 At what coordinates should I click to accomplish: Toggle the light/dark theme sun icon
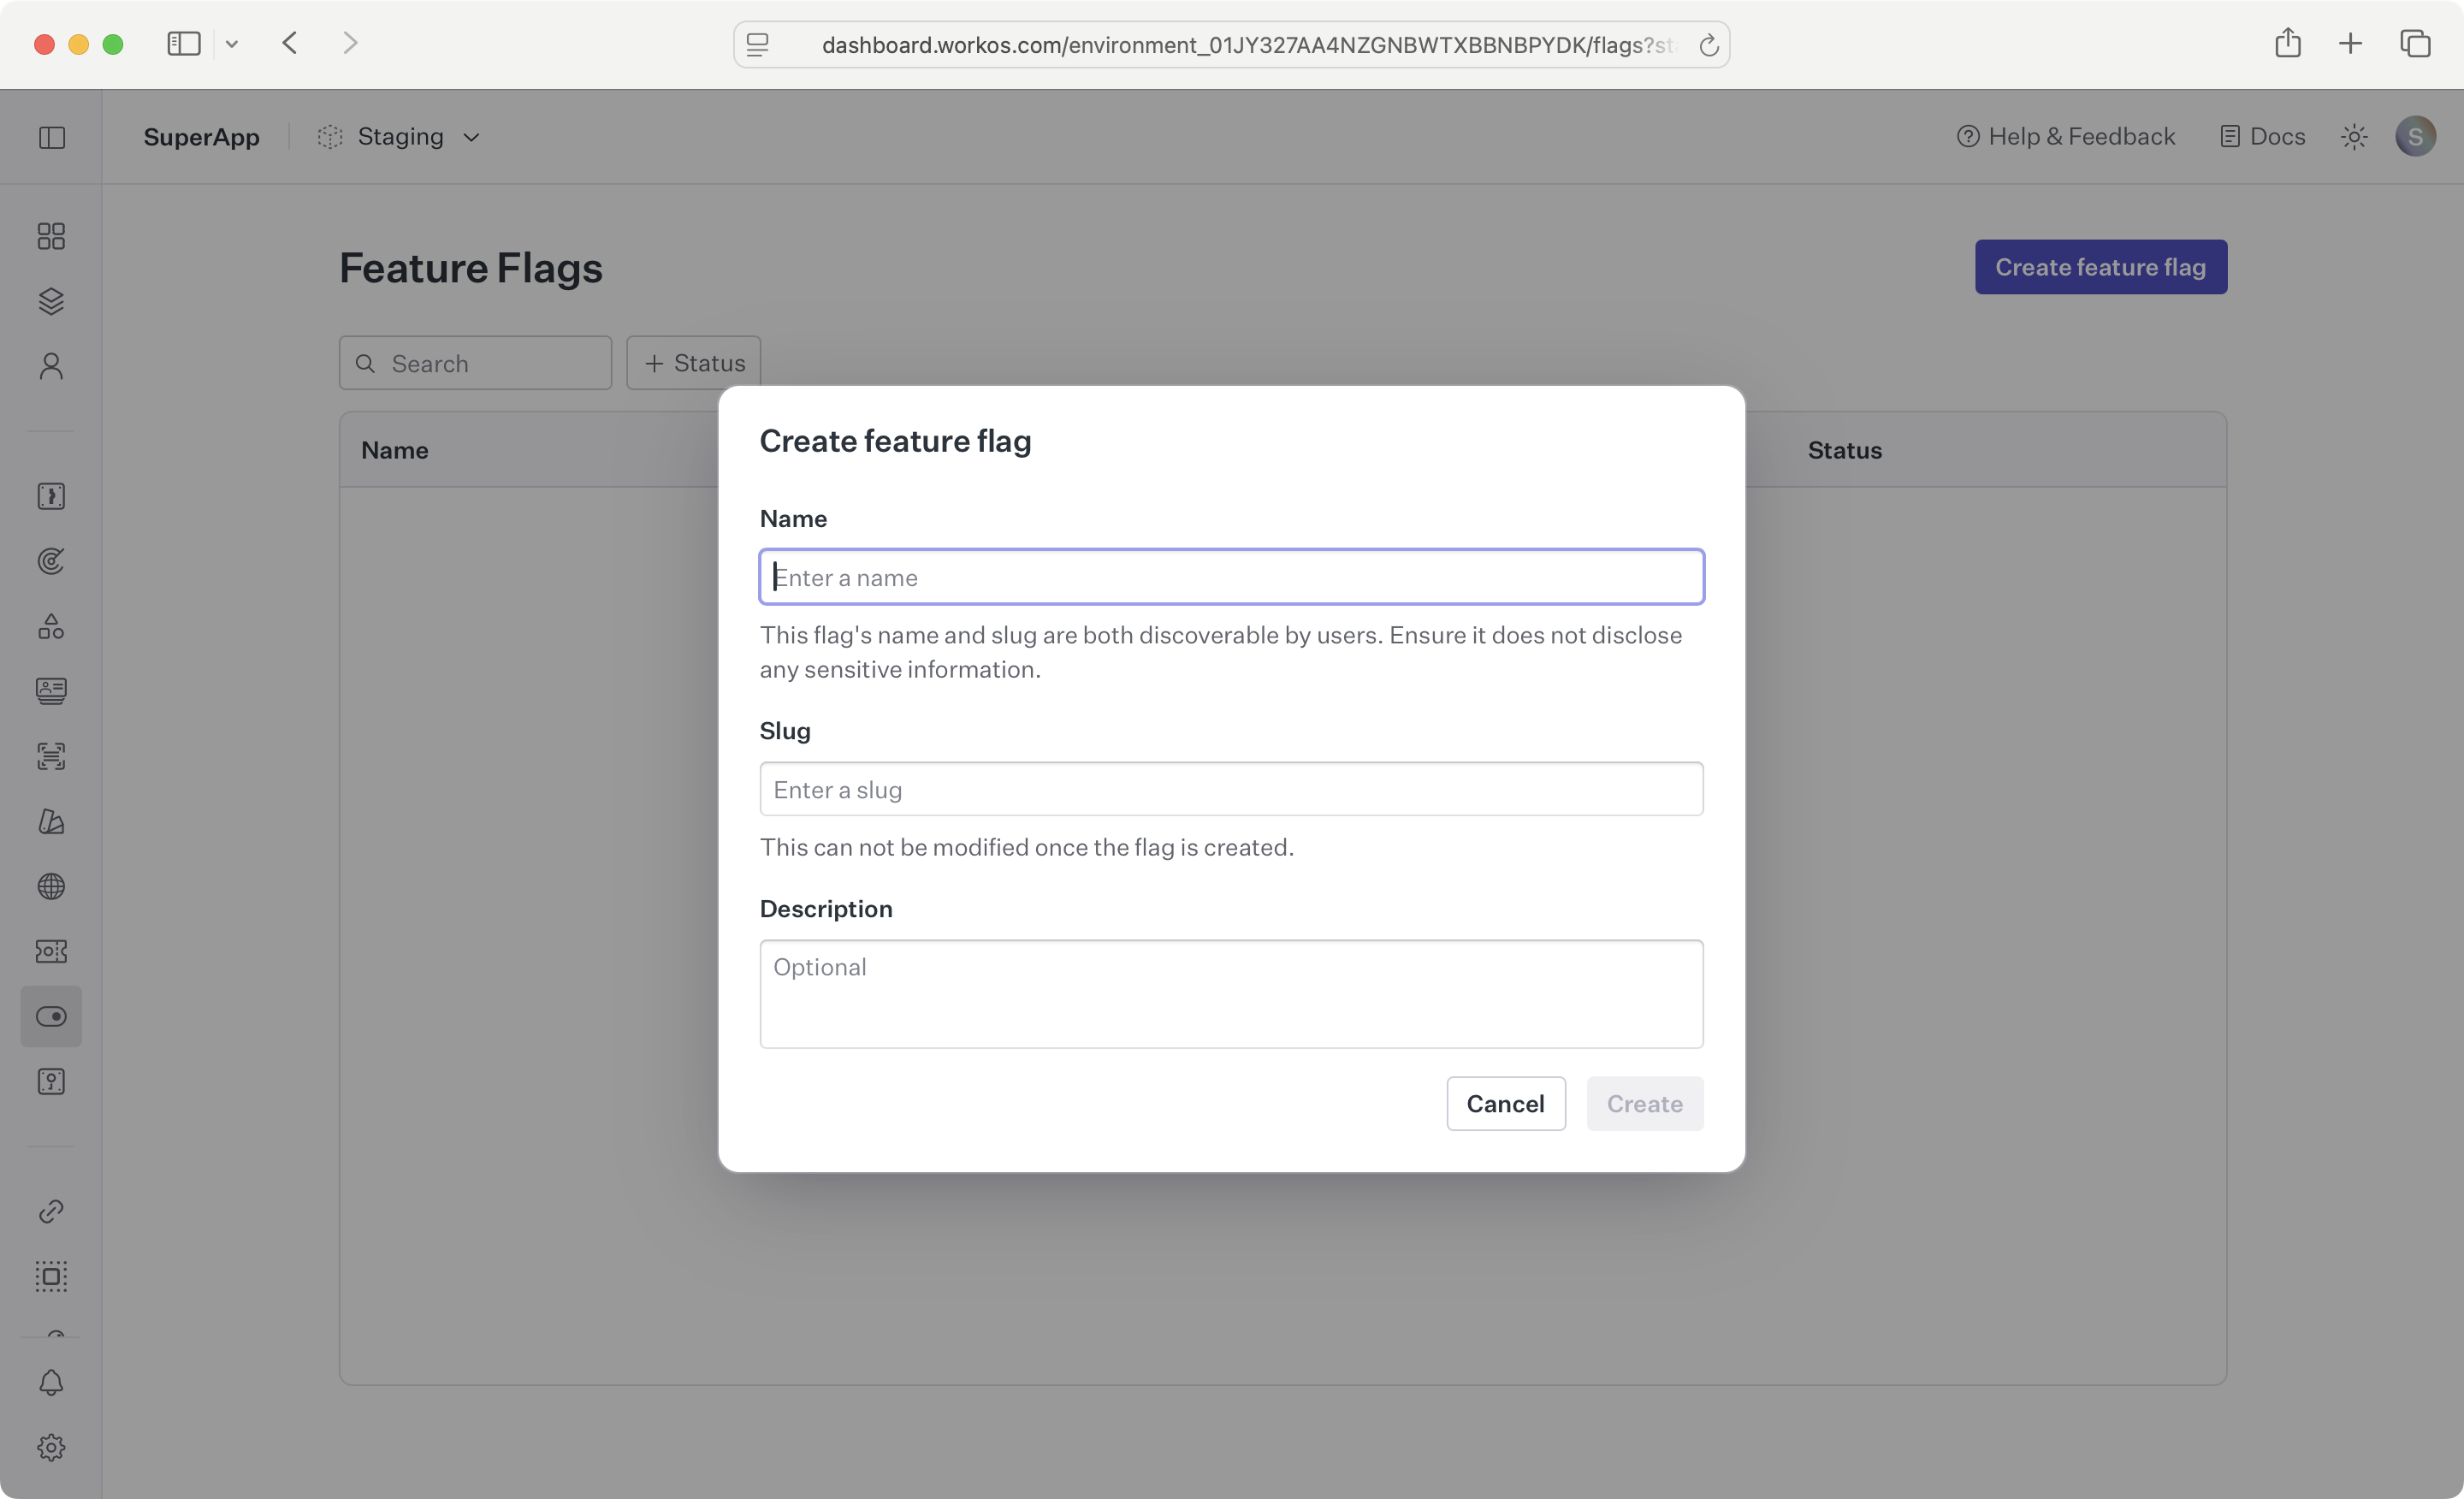tap(2354, 137)
